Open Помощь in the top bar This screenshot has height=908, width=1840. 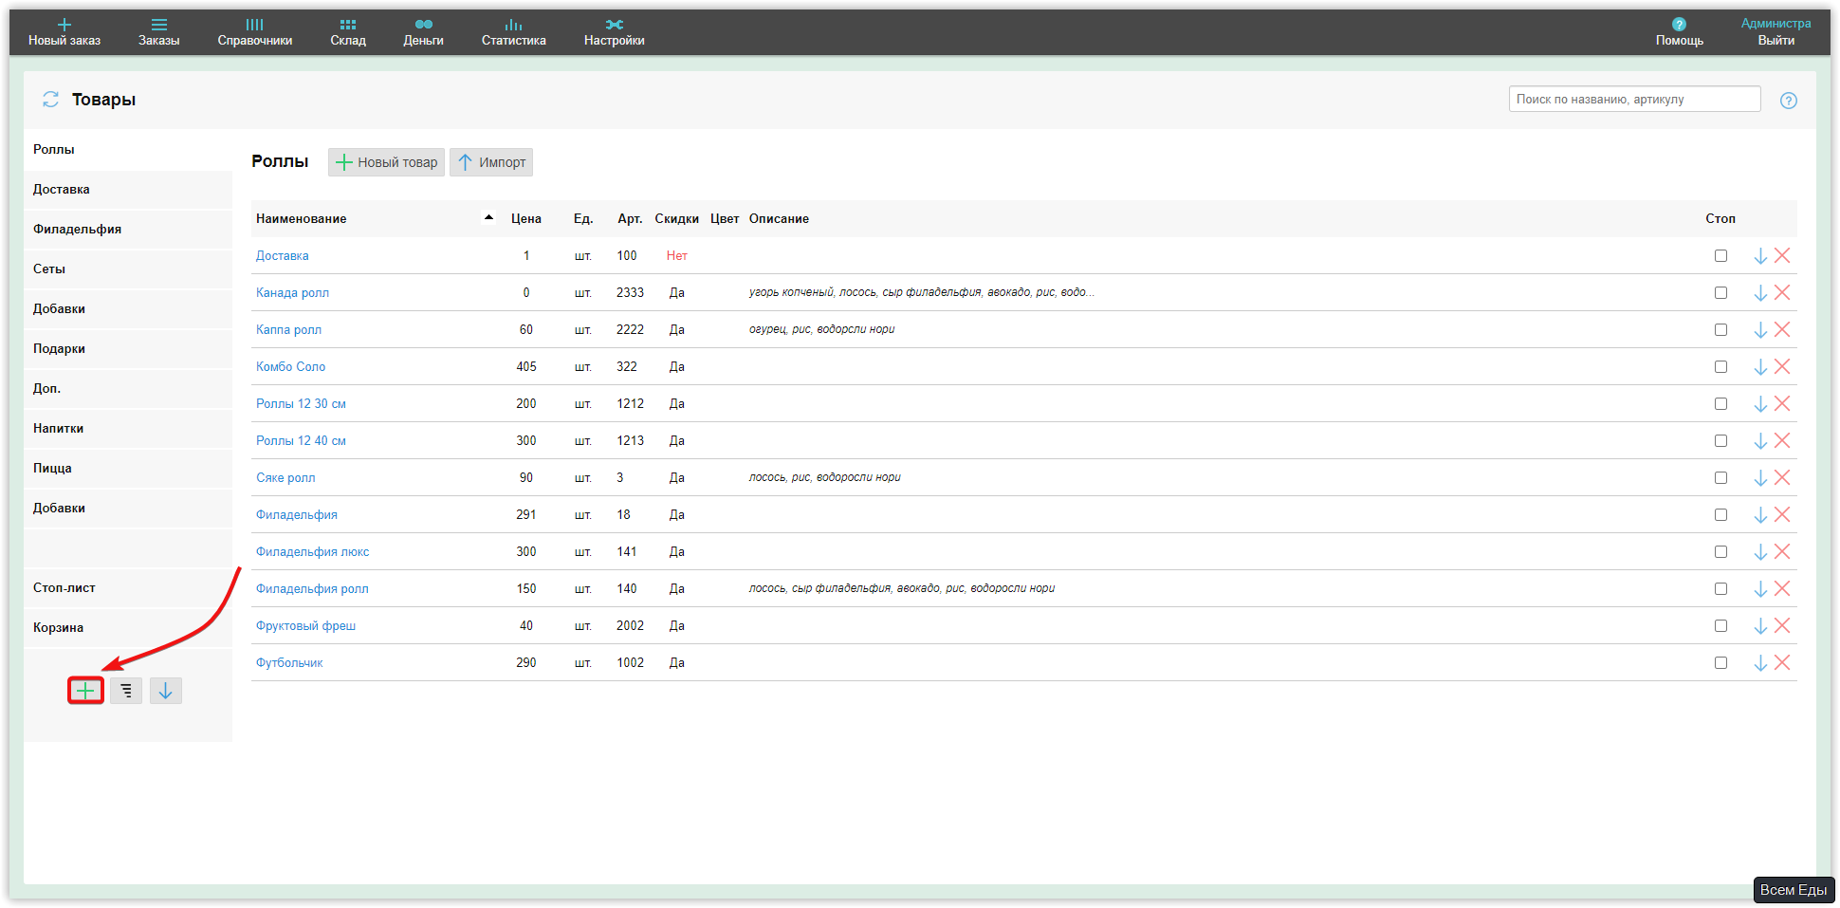(x=1680, y=32)
